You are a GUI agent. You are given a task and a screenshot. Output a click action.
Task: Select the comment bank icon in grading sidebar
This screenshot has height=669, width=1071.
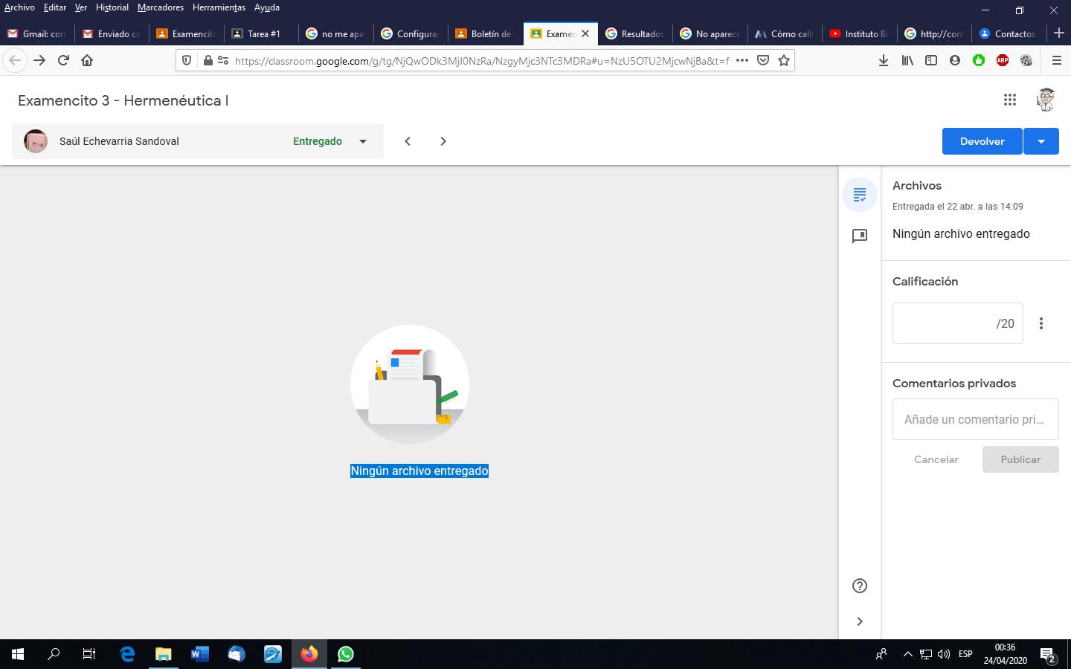[860, 236]
